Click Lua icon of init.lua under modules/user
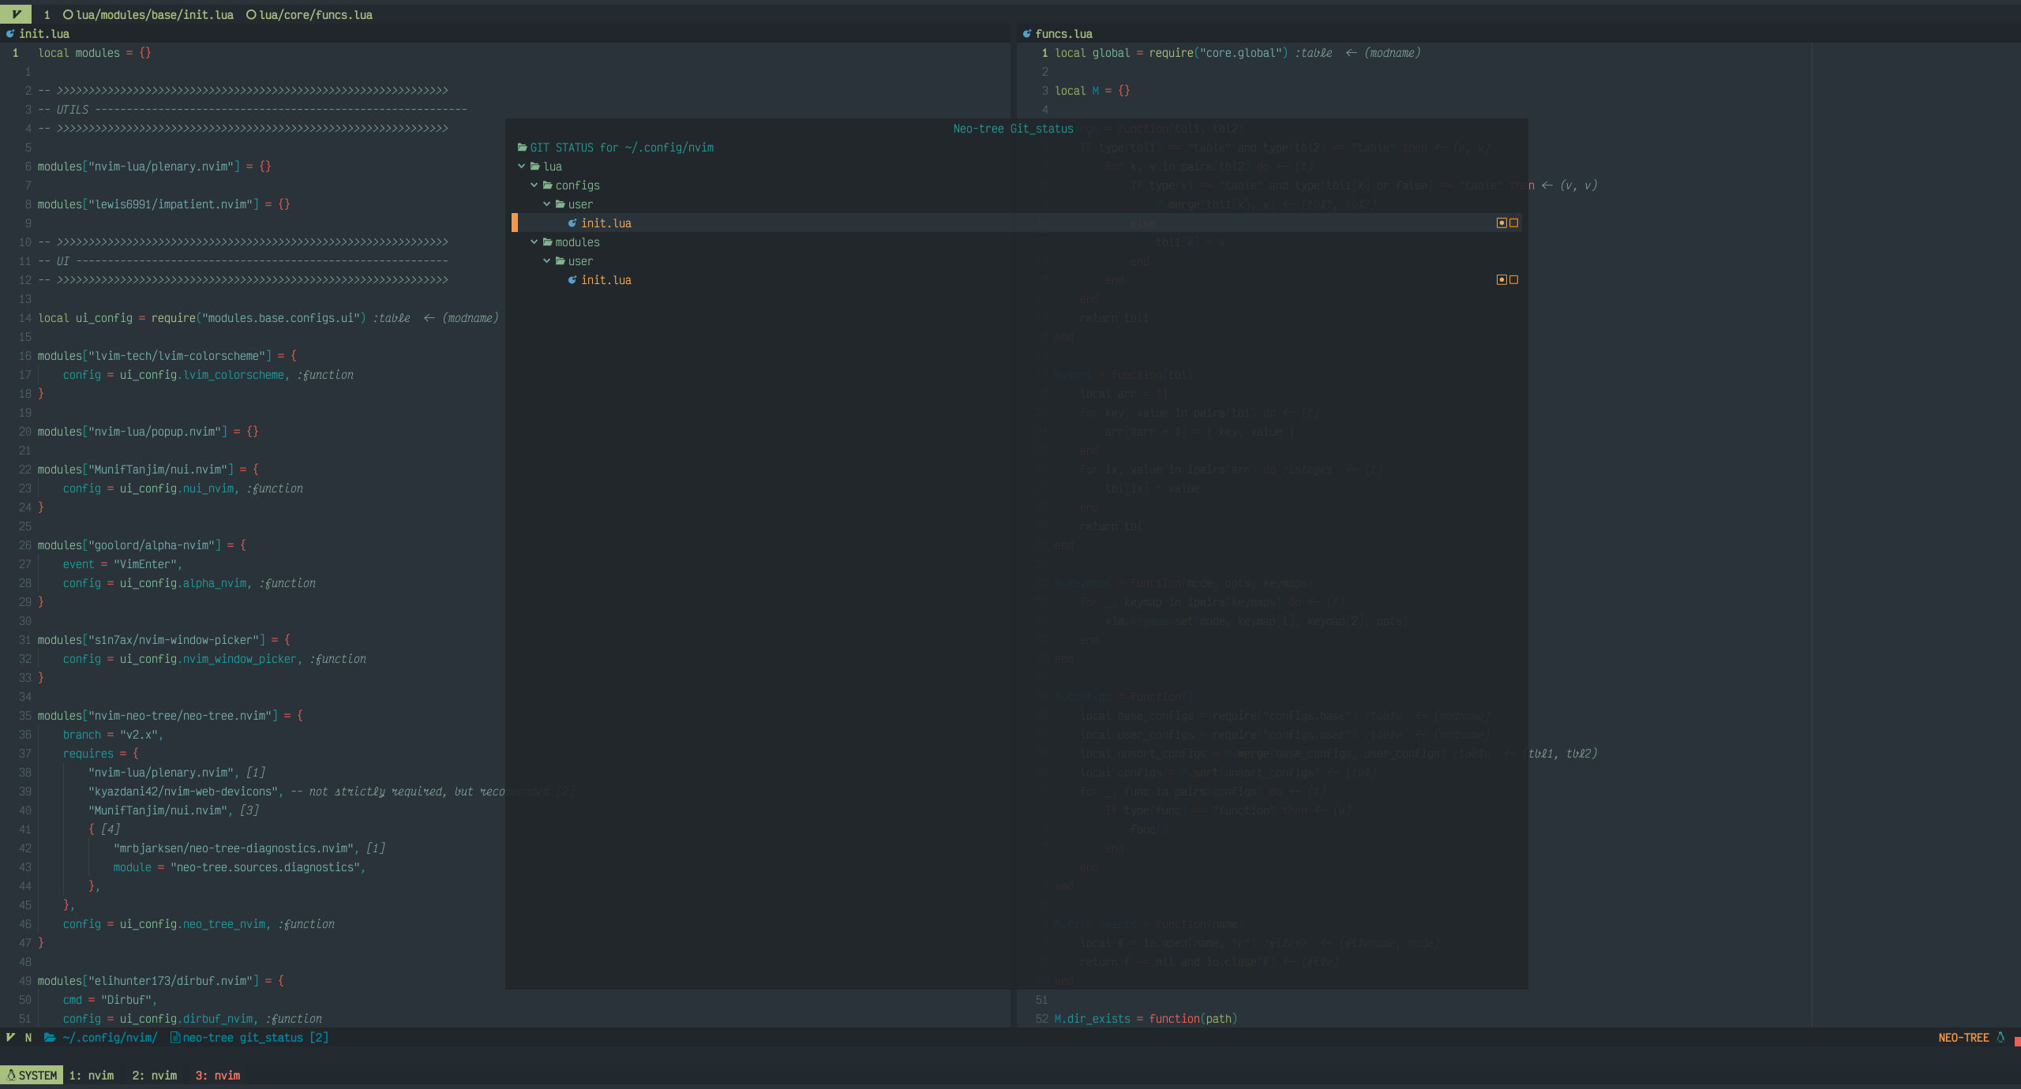The height and width of the screenshot is (1089, 2021). click(x=572, y=280)
